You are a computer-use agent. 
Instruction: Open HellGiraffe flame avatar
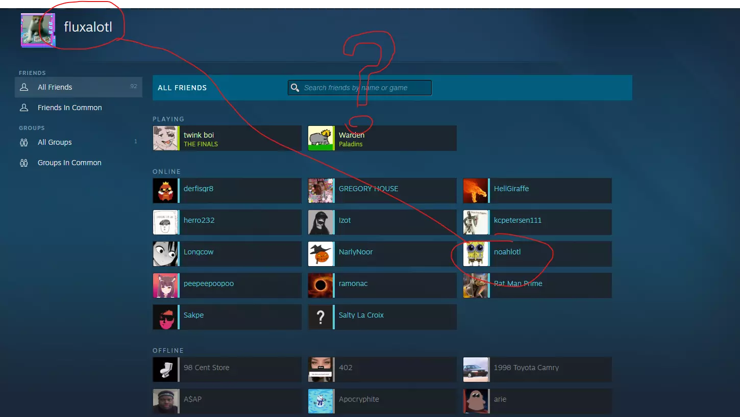tap(476, 191)
